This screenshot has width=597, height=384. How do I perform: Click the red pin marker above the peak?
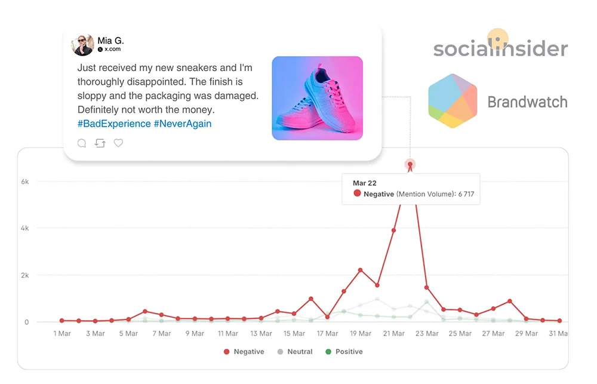pyautogui.click(x=410, y=165)
